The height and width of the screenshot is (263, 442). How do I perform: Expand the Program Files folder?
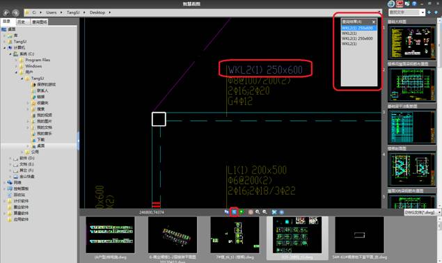pyautogui.click(x=16, y=60)
